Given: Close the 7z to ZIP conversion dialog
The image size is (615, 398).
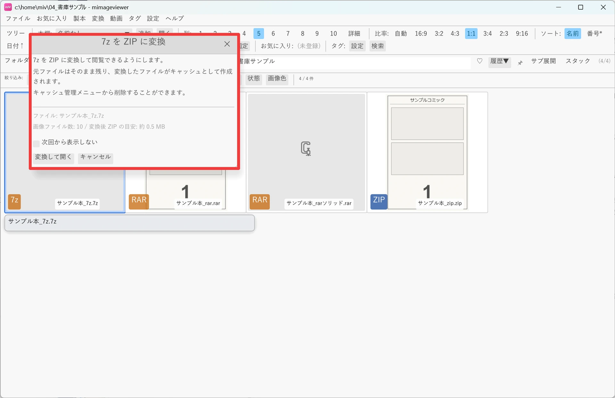Looking at the screenshot, I should click(x=227, y=44).
